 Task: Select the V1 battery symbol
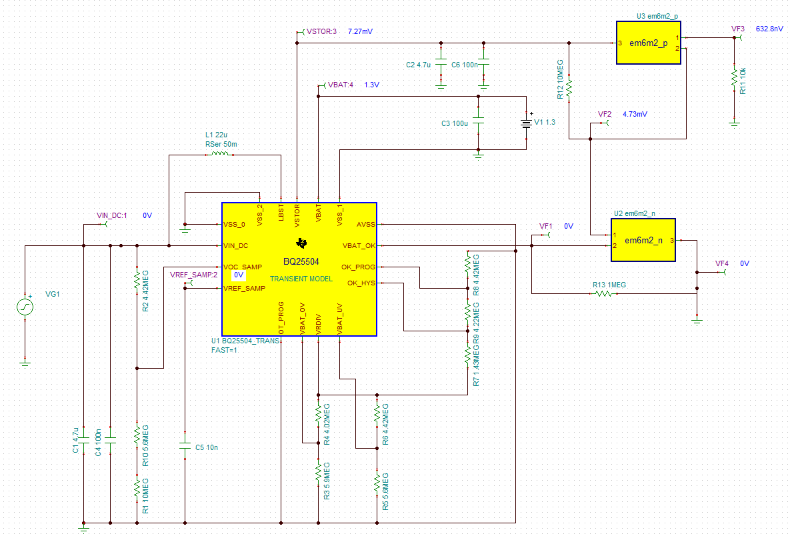[527, 123]
